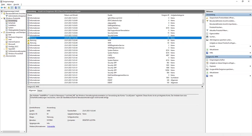
Task: Open the 'System' log in tree
Action: coord(11,27)
